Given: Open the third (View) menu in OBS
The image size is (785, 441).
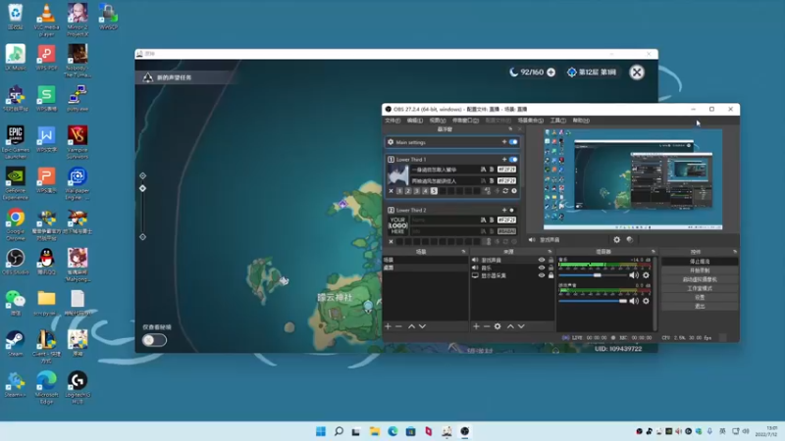Looking at the screenshot, I should pyautogui.click(x=437, y=121).
